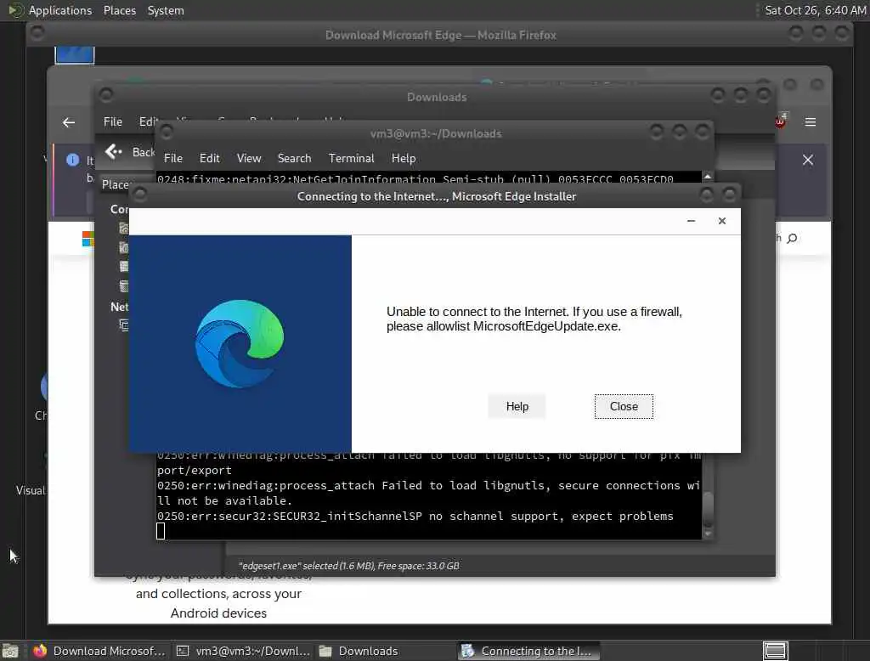The height and width of the screenshot is (661, 870).
Task: Click the Edge logo in installer
Action: click(240, 343)
